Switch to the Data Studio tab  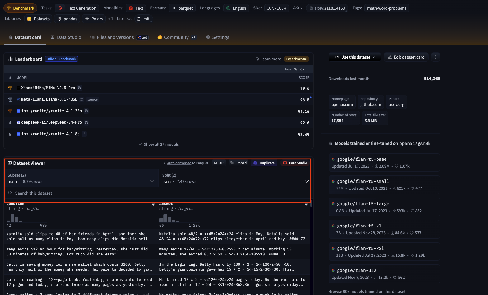pos(66,37)
